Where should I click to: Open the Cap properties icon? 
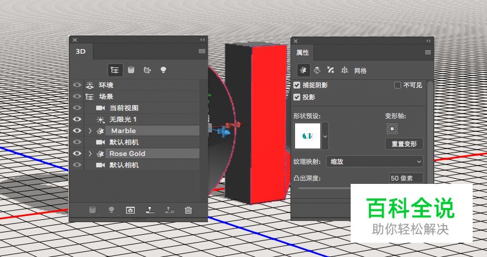point(331,70)
